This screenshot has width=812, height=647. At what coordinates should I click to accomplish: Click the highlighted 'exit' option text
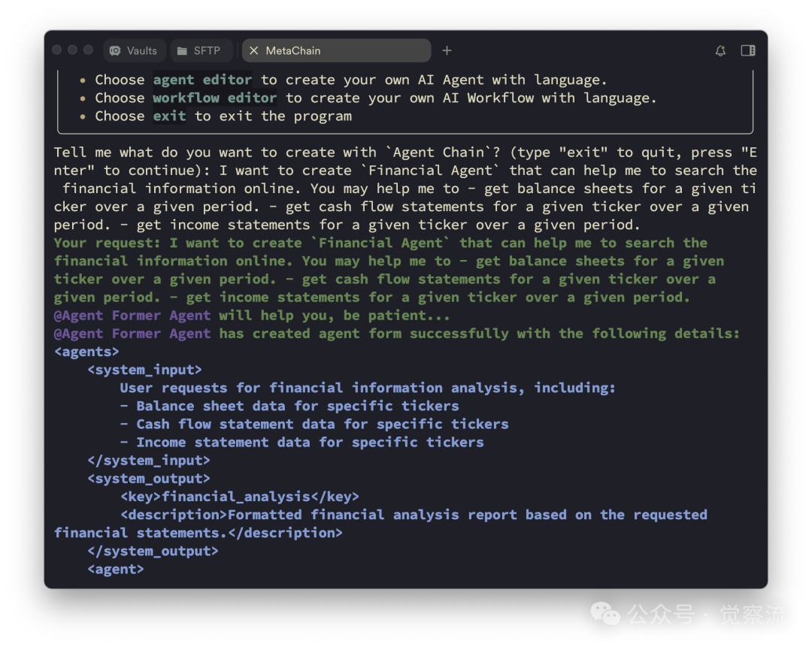(169, 116)
